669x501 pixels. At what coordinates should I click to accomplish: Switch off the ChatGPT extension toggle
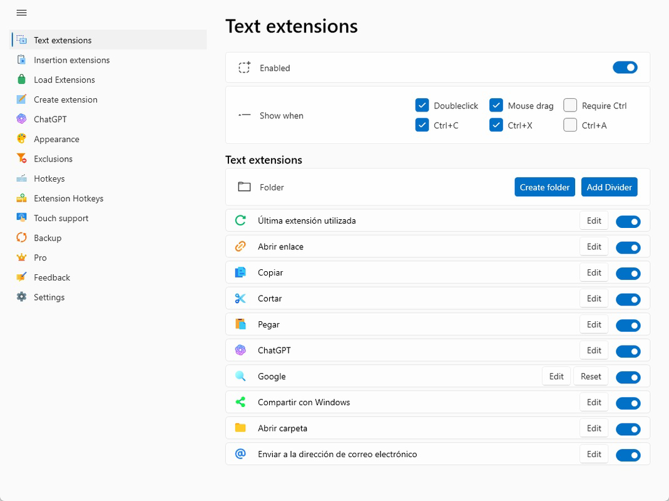point(628,351)
